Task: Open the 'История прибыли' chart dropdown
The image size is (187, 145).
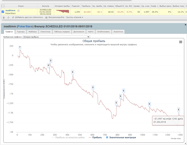Action: (56, 37)
